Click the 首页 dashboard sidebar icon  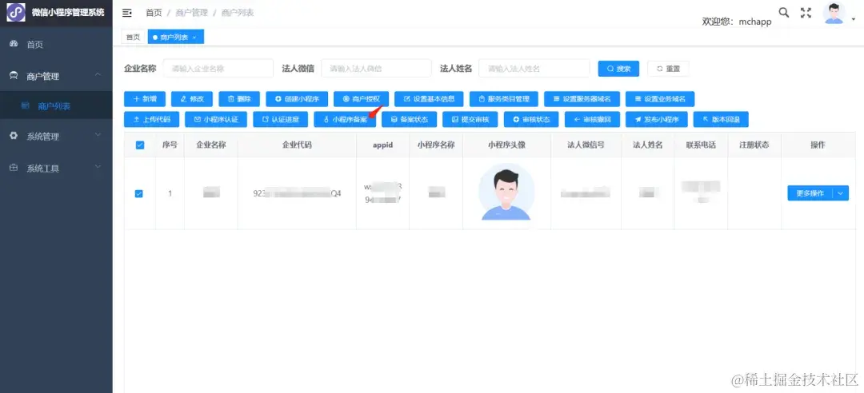click(x=14, y=44)
